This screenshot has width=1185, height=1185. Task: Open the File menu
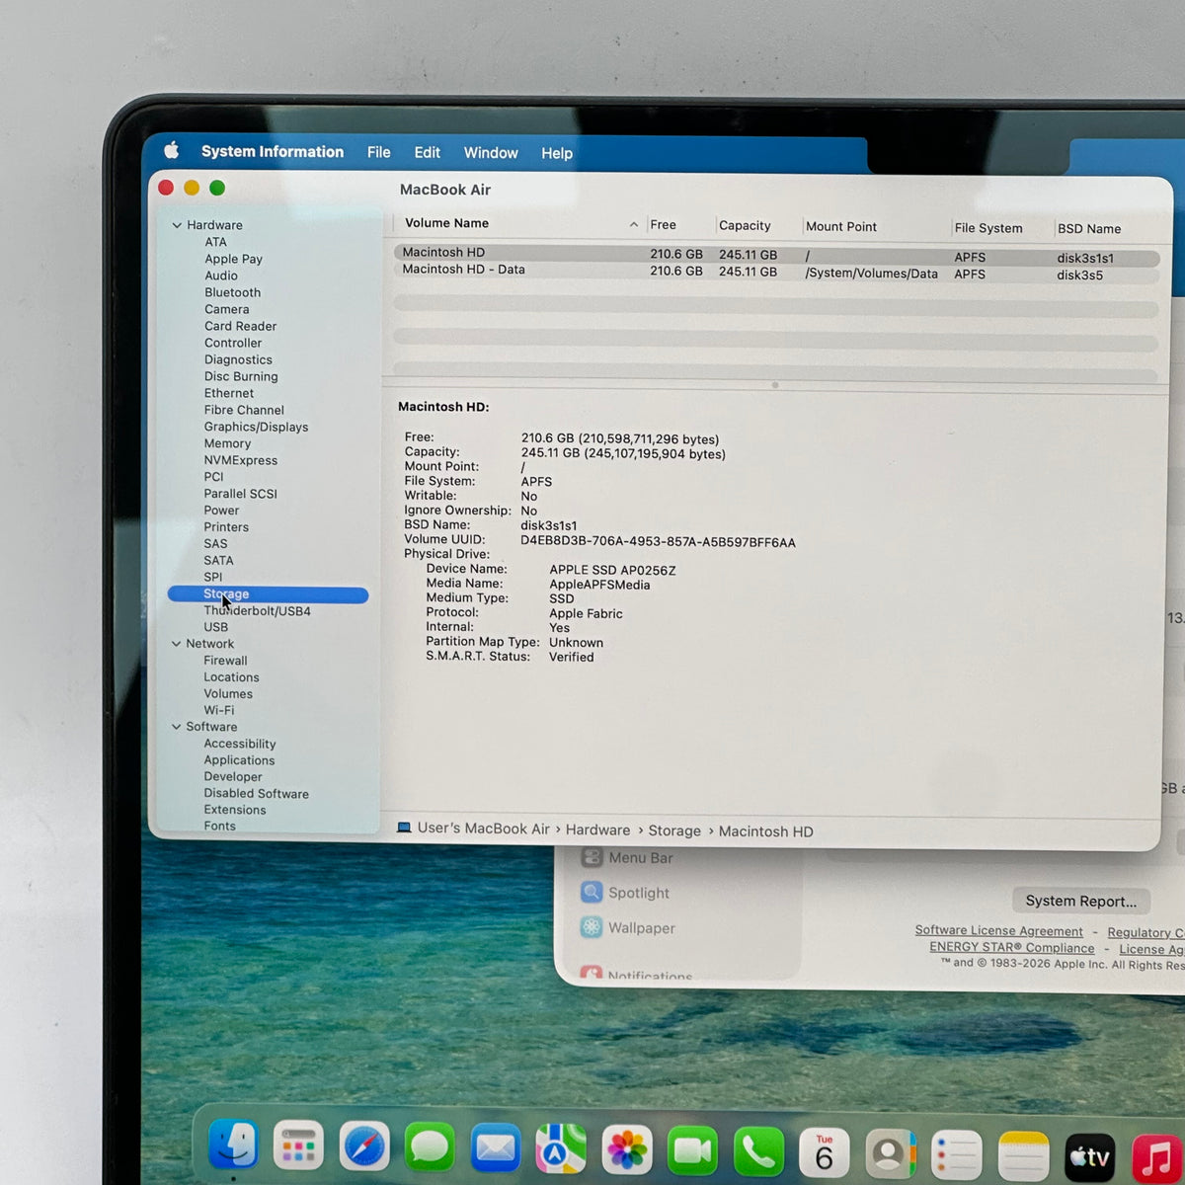pyautogui.click(x=378, y=152)
